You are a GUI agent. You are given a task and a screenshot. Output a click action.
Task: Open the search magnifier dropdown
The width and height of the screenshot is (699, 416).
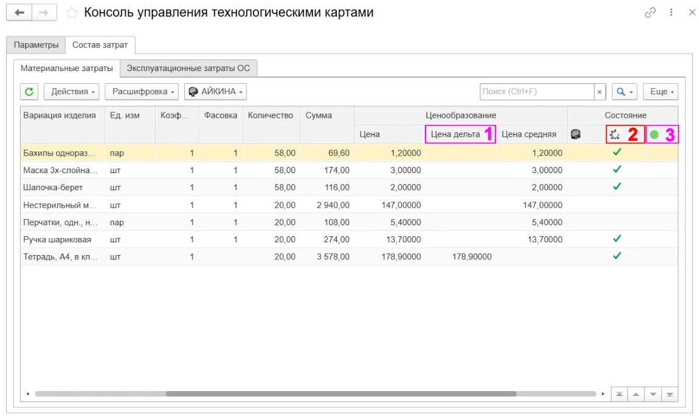[x=625, y=92]
